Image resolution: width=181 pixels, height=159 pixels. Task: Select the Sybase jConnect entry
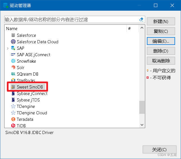click(x=32, y=94)
